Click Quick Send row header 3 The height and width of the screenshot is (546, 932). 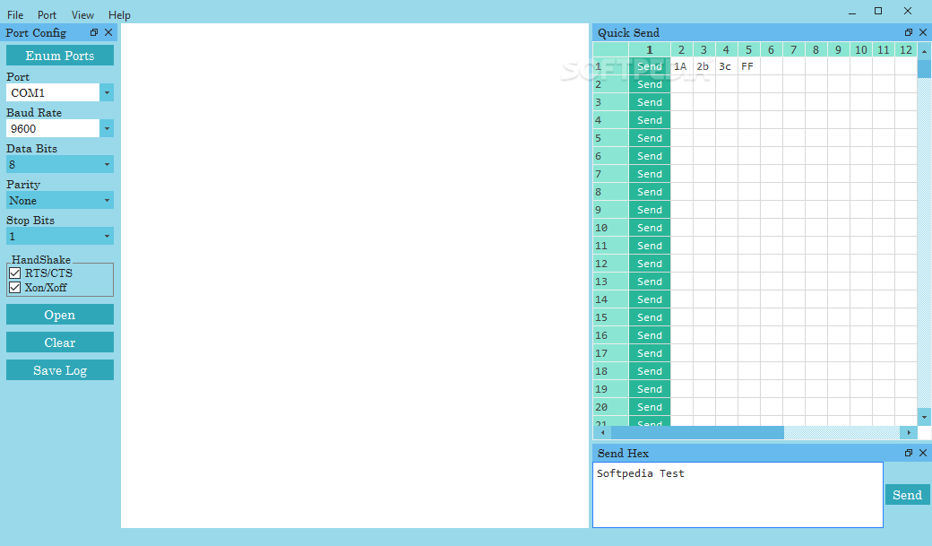610,102
